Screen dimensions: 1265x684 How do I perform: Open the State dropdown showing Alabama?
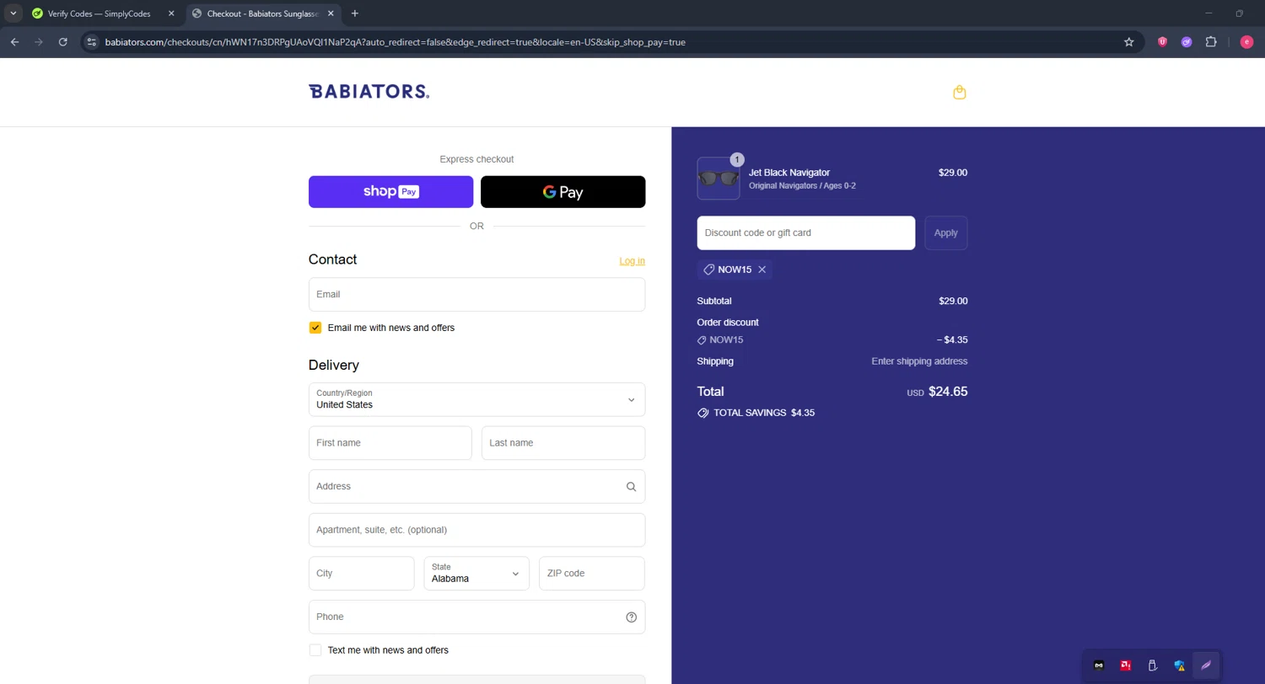(x=476, y=574)
